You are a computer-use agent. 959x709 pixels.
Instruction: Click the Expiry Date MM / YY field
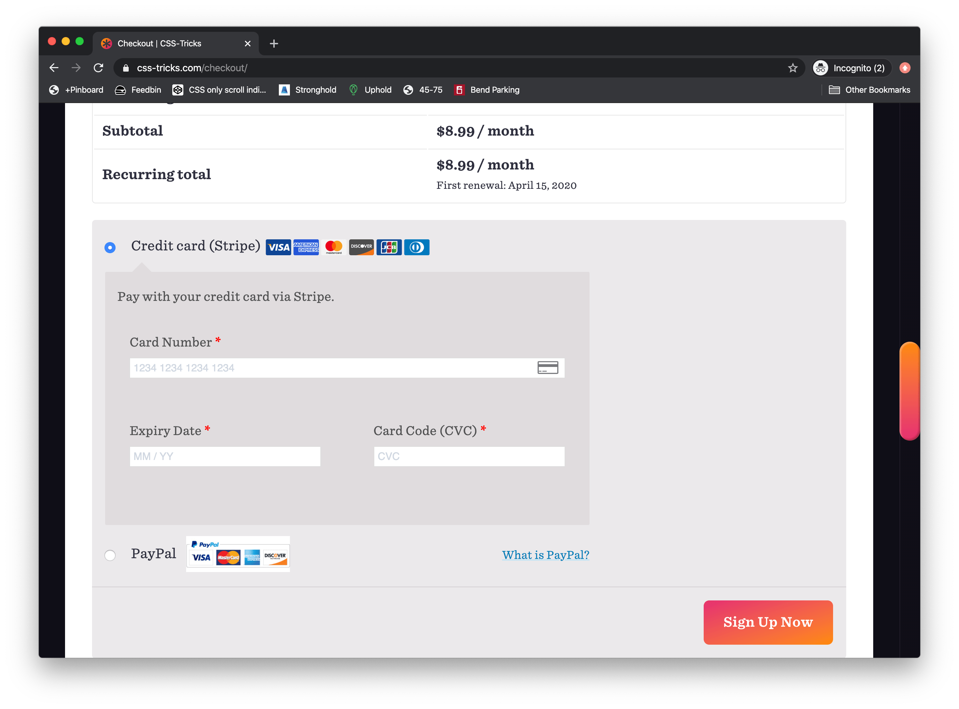pyautogui.click(x=225, y=456)
